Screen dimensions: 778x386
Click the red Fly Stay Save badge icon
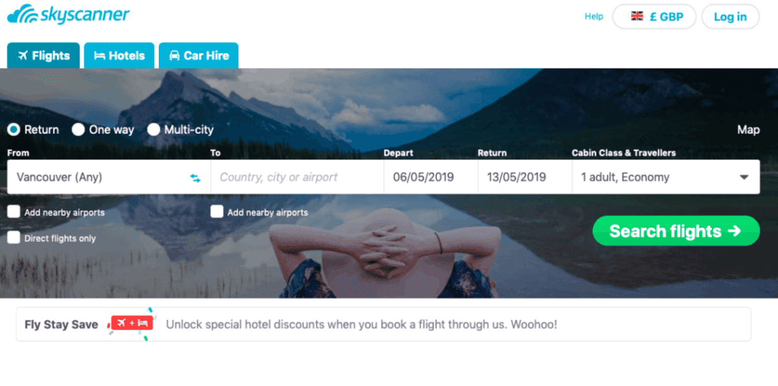(132, 323)
